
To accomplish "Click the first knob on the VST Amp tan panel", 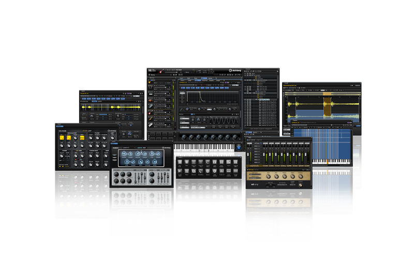I will coord(269,177).
